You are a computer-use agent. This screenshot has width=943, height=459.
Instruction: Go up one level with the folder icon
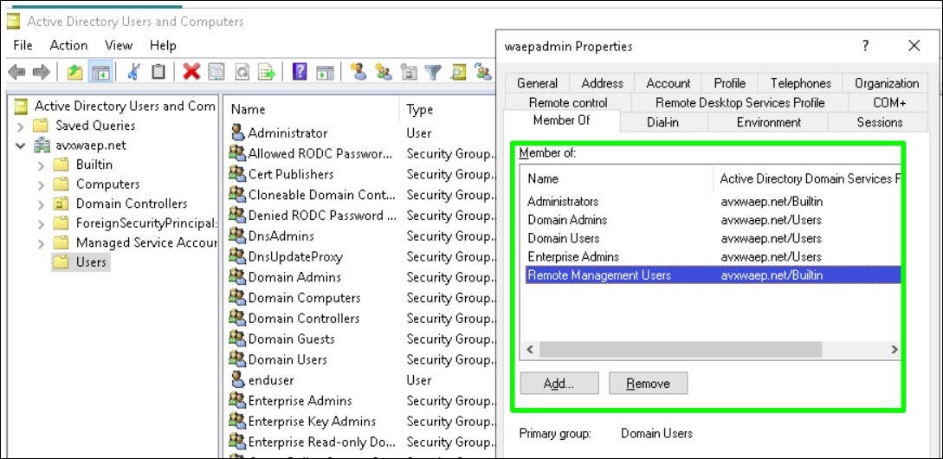click(x=74, y=73)
